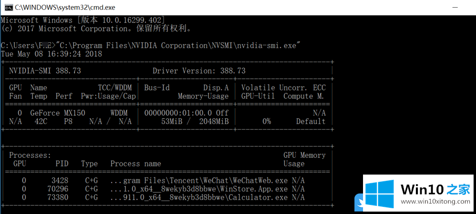This screenshot has height=214, width=476.
Task: Click the NVIDIA-SMI 388.73 header text
Action: (45, 71)
